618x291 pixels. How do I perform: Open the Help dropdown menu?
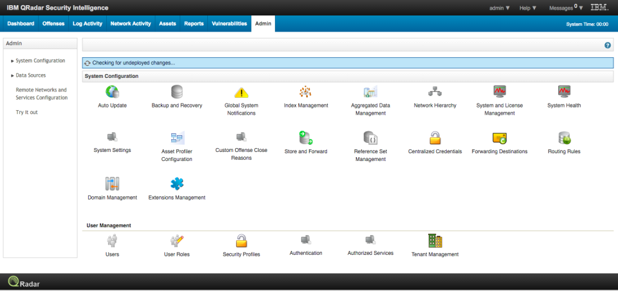coord(528,8)
